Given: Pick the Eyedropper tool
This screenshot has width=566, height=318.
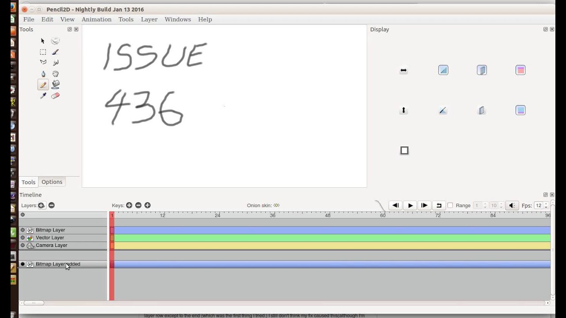Looking at the screenshot, I should pyautogui.click(x=43, y=95).
